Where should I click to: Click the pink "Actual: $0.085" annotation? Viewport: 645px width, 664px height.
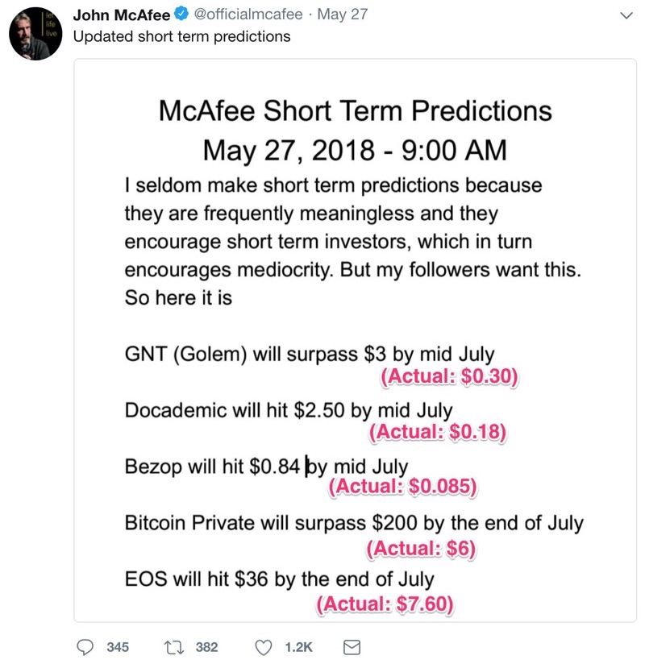pyautogui.click(x=402, y=486)
